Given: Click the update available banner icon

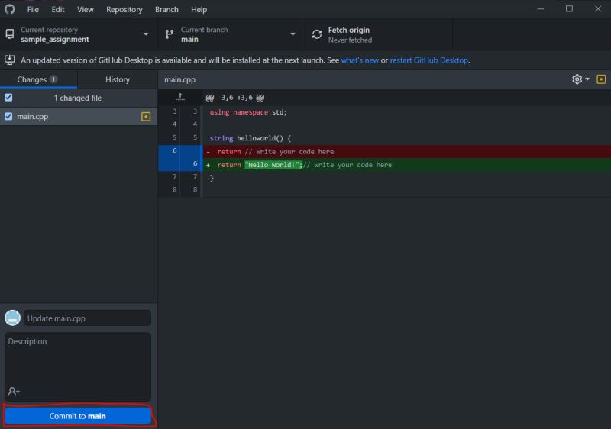Looking at the screenshot, I should (x=10, y=60).
